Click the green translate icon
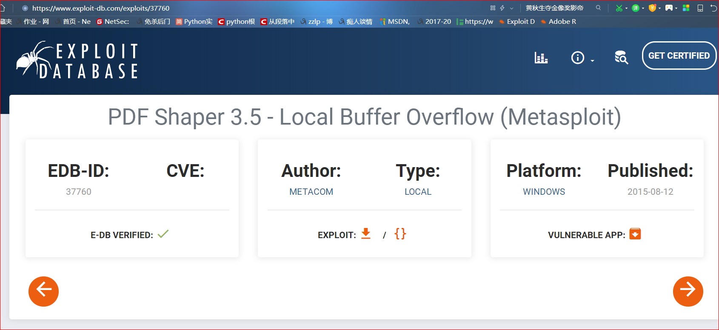The height and width of the screenshot is (330, 719). (x=636, y=8)
